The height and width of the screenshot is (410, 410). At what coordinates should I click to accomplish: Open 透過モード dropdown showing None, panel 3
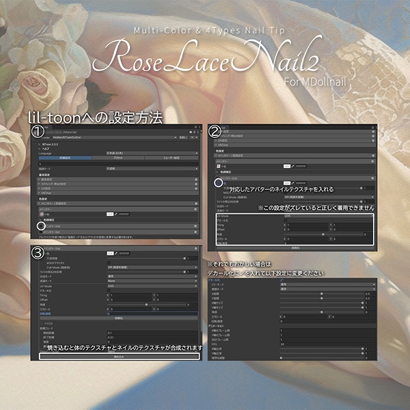pos(152,281)
